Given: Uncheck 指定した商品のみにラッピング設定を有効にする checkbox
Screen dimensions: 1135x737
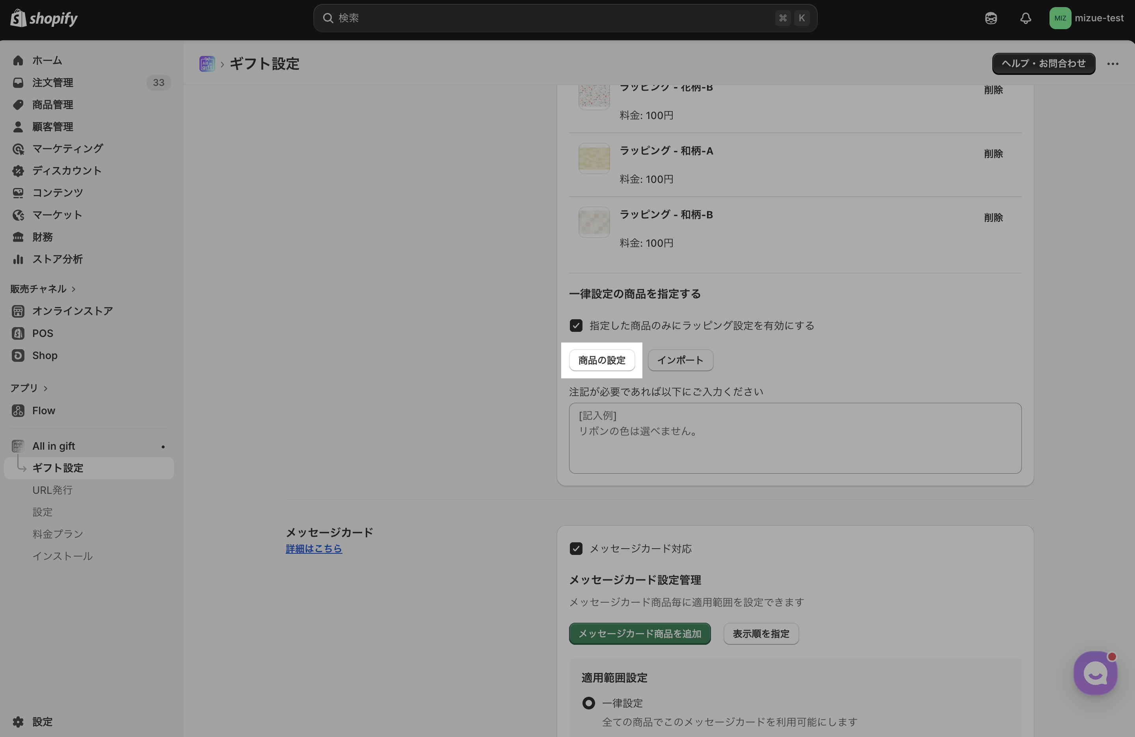Looking at the screenshot, I should 576,325.
